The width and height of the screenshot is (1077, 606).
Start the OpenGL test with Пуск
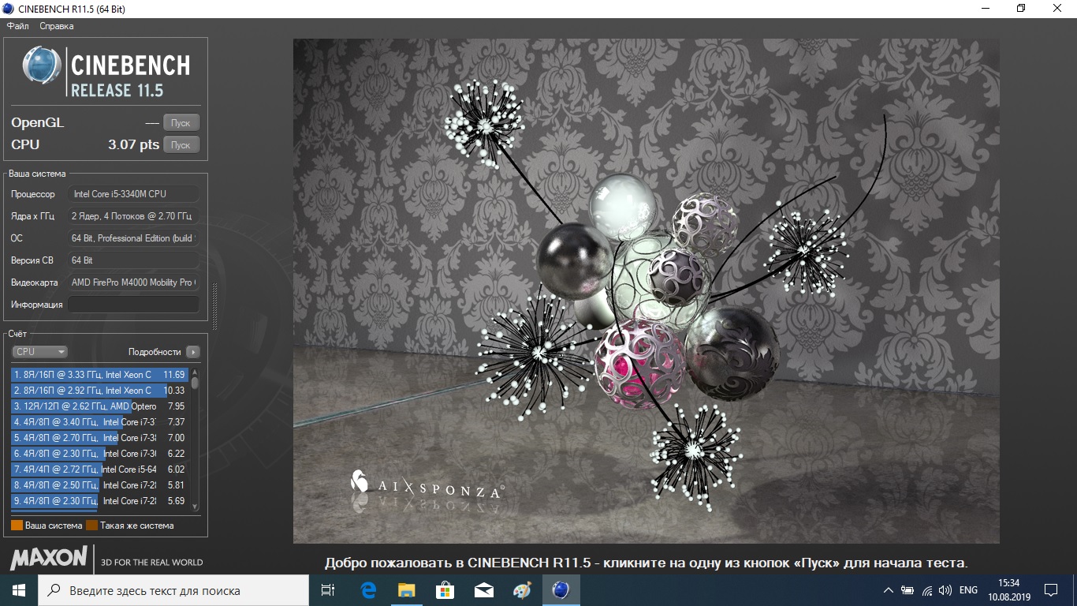point(181,123)
